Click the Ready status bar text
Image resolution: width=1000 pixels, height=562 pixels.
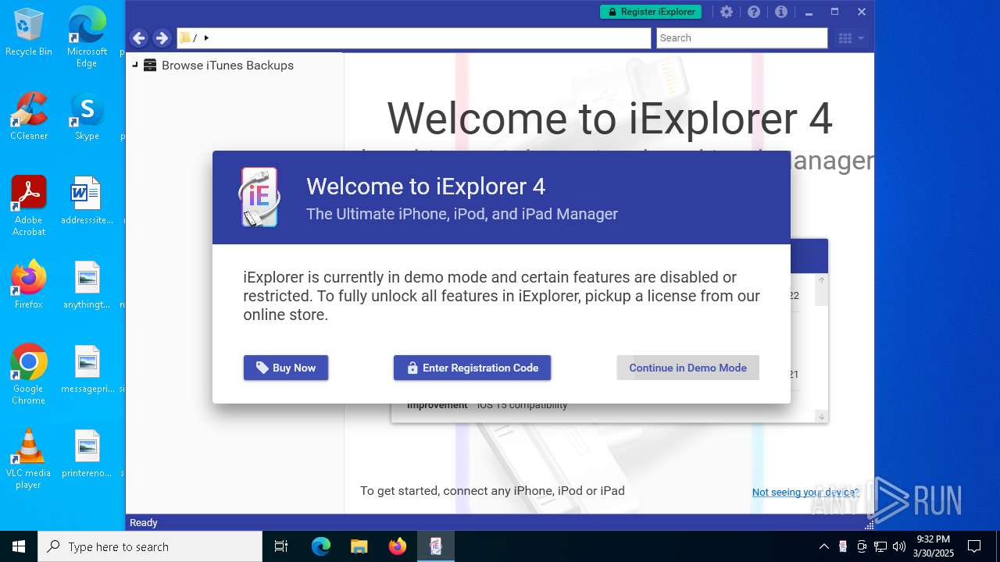coord(143,522)
